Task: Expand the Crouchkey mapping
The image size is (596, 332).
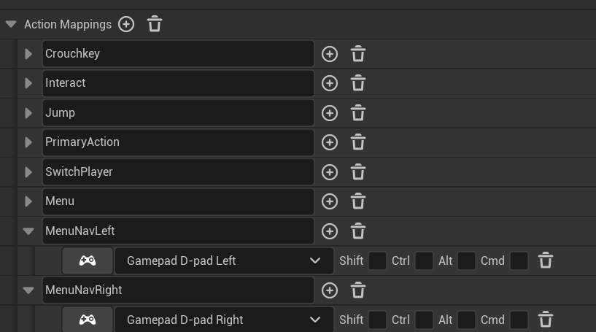Action: (28, 54)
